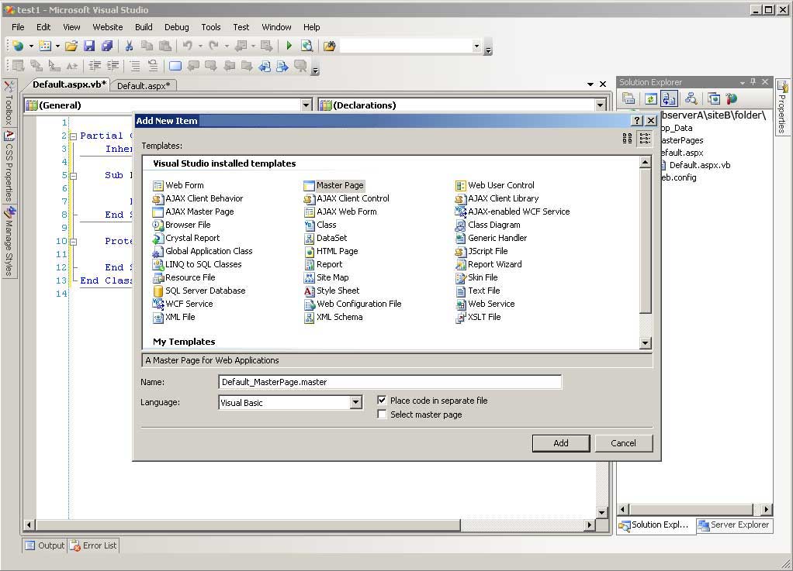Open the New Web Site icon dropdown arrow
The height and width of the screenshot is (571, 793).
(x=31, y=46)
